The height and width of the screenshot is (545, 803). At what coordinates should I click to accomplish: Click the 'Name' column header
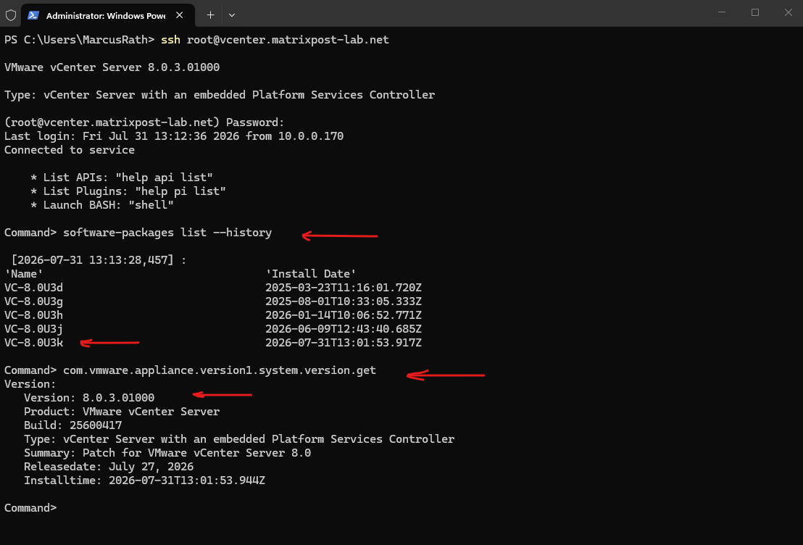point(24,274)
